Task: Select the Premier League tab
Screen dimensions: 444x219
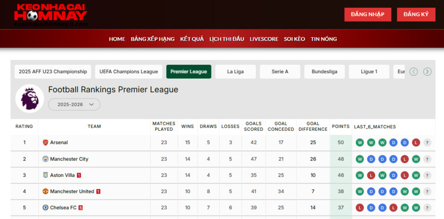Action: coord(189,72)
